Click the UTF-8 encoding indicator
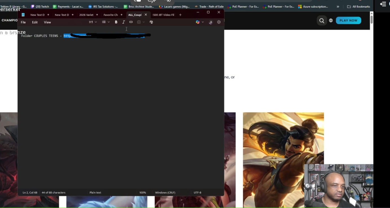Screen dimensions: 390x208 (198, 193)
